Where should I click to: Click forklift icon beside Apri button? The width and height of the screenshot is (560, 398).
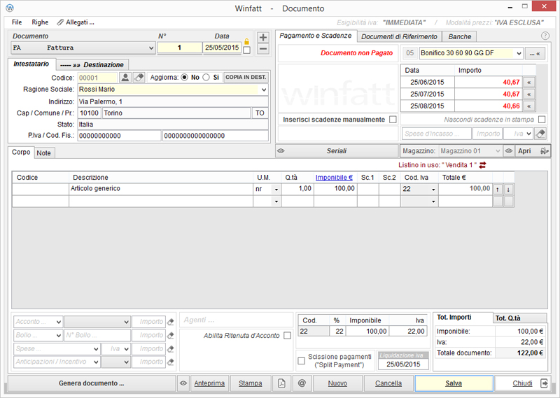click(x=545, y=151)
